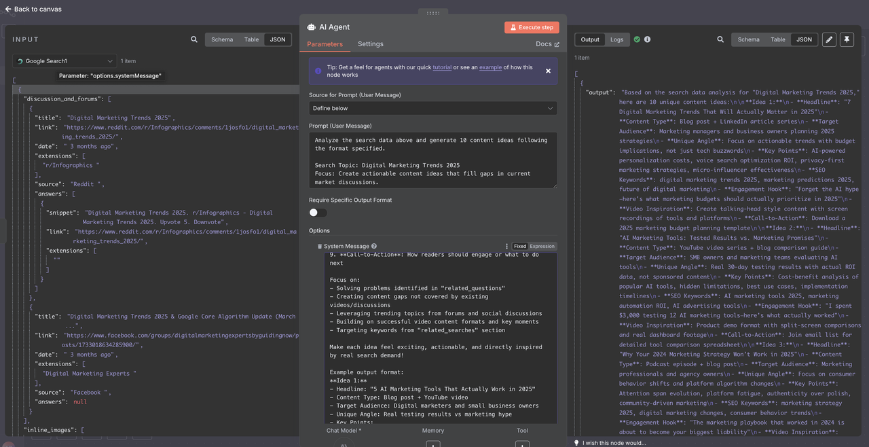Delete the System Message option

(x=320, y=247)
